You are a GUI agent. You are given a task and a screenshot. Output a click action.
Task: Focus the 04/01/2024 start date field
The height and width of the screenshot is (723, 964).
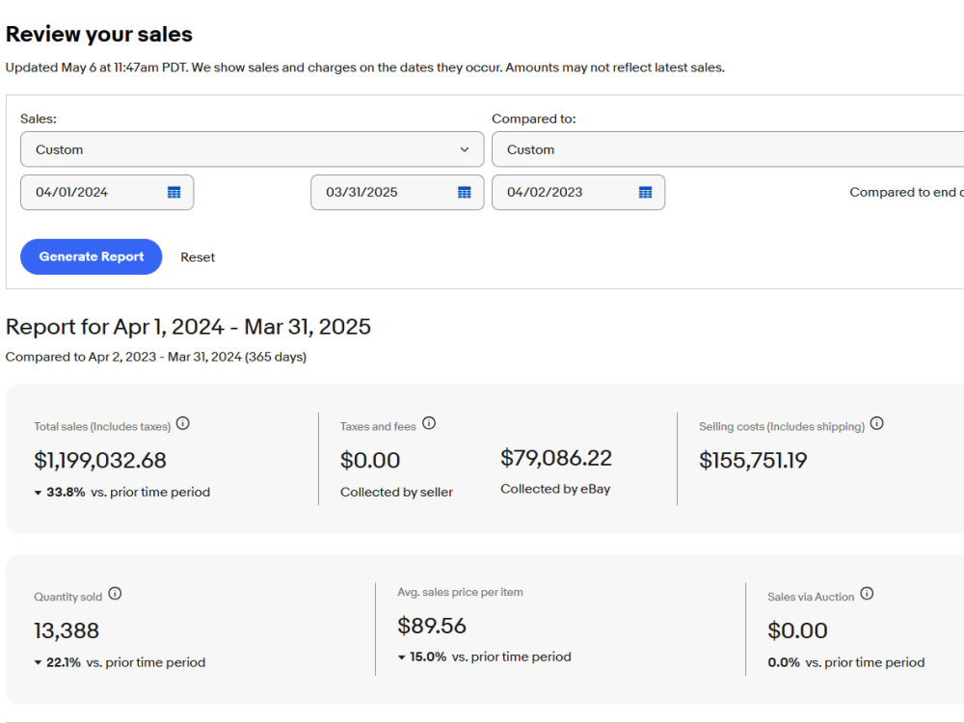click(x=107, y=193)
